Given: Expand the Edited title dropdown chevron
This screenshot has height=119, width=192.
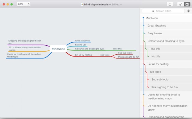Looking at the screenshot, I should point(121,4).
